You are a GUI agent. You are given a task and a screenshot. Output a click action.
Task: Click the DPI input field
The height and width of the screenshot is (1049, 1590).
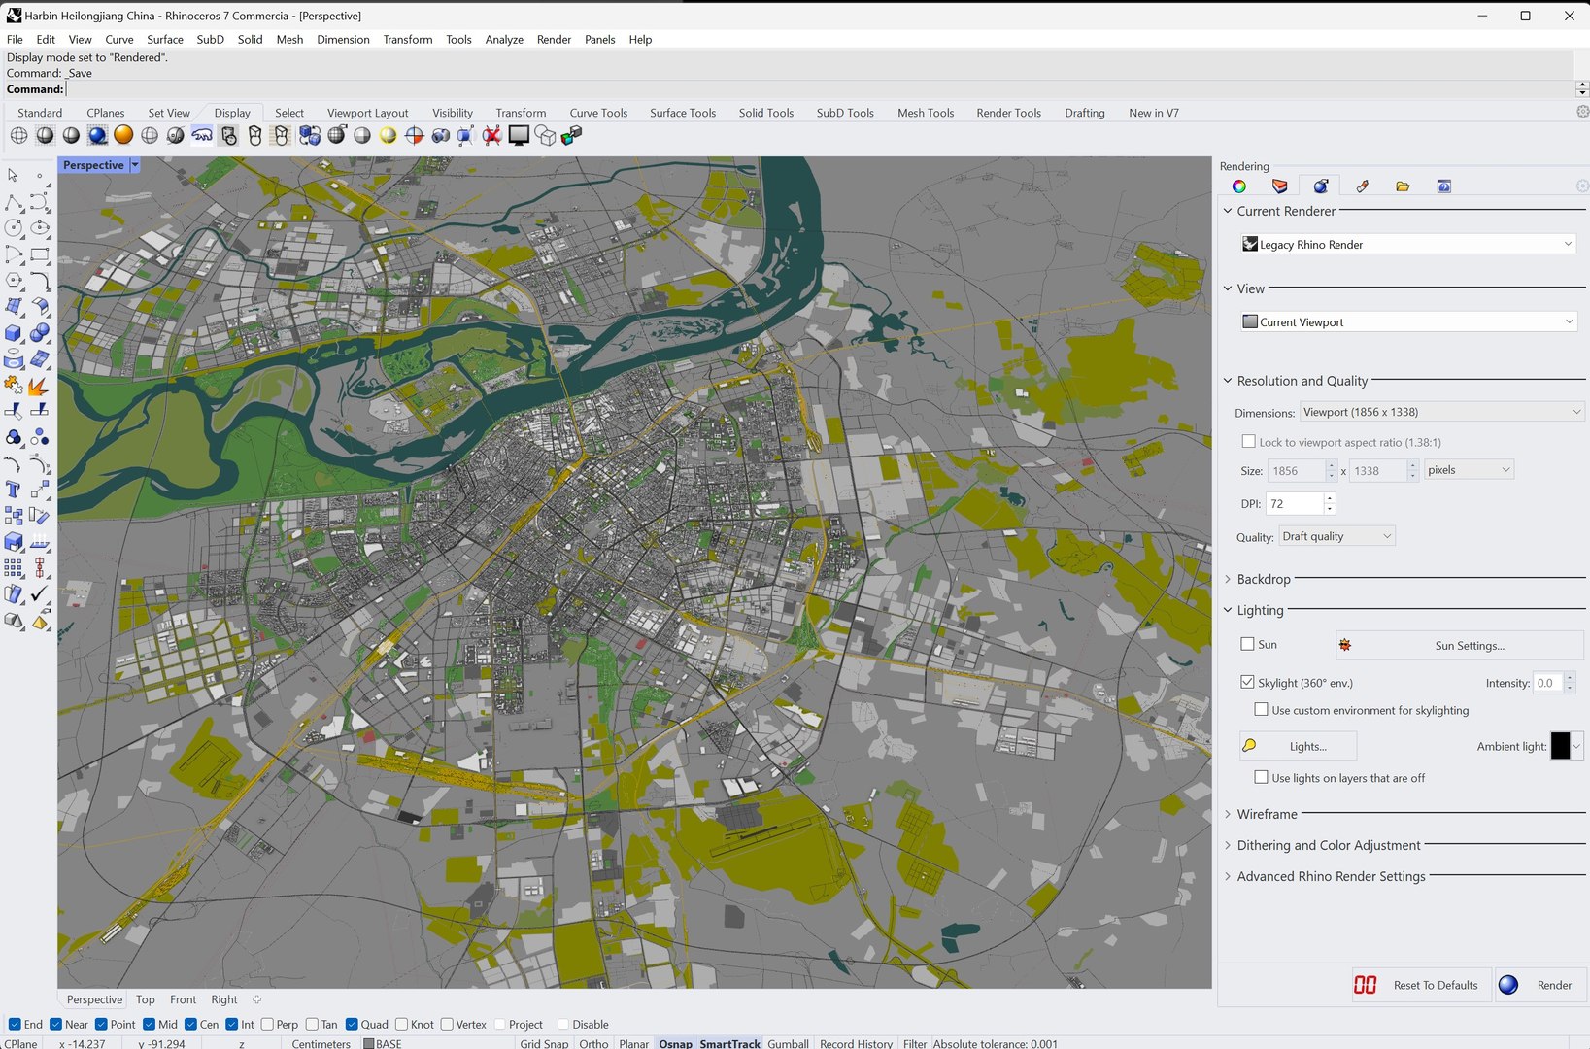coord(1295,504)
